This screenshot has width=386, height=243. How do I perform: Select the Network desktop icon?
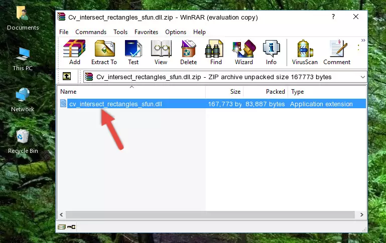(x=23, y=100)
